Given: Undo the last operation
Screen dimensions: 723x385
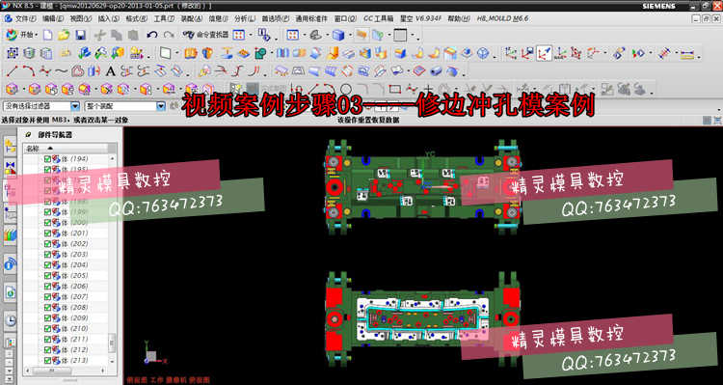Looking at the screenshot, I should [x=152, y=35].
